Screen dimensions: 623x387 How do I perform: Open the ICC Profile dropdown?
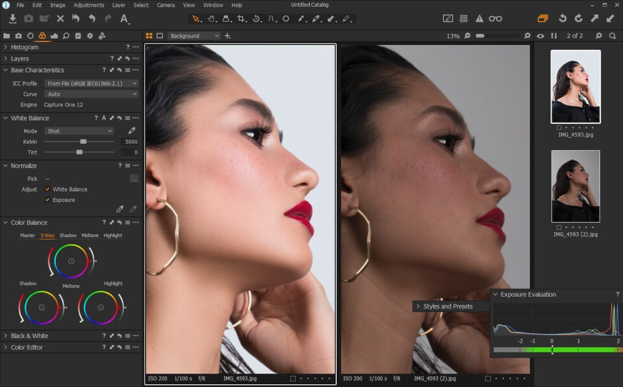(91, 83)
